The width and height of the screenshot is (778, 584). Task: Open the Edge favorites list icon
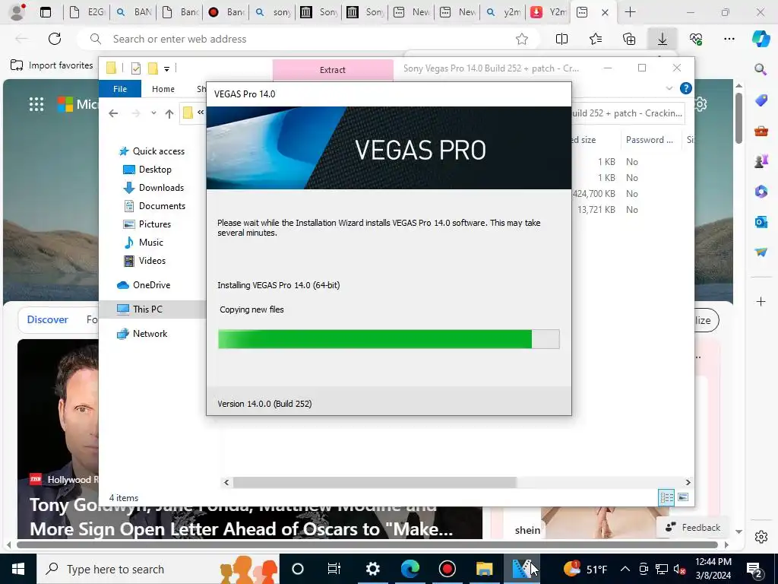click(596, 39)
